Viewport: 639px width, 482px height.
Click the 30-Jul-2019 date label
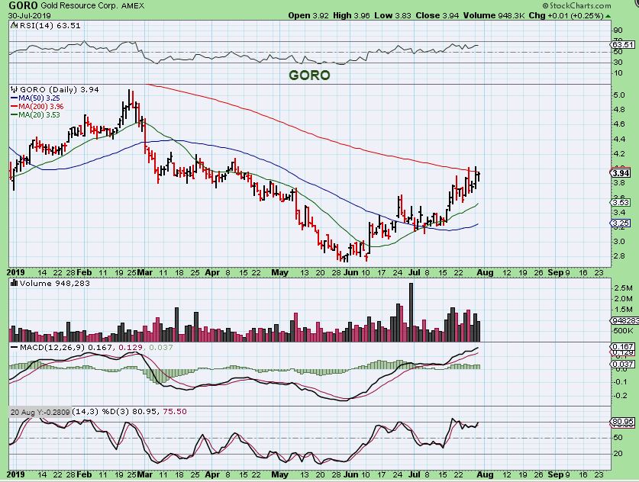click(x=30, y=15)
